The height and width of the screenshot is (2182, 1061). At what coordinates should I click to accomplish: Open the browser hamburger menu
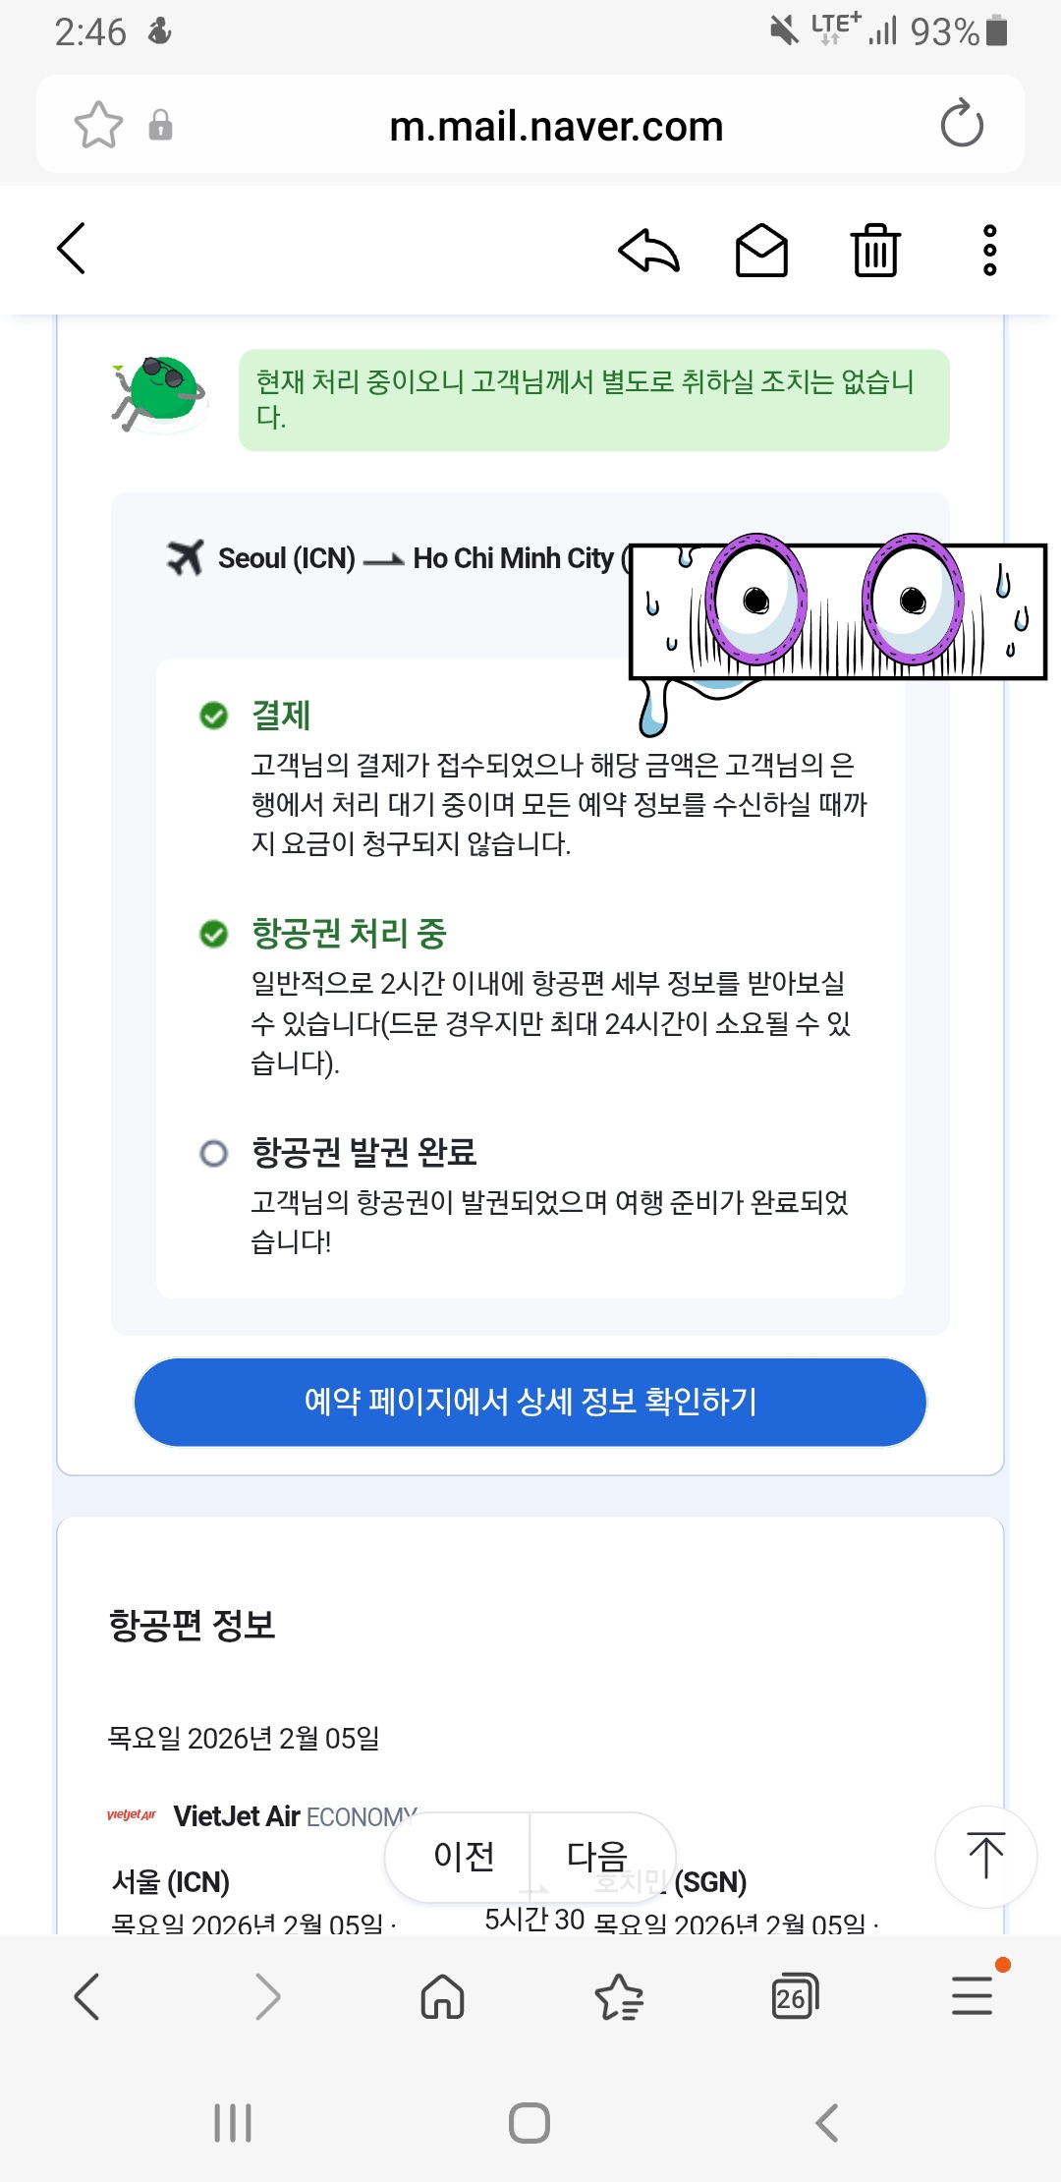(x=972, y=1996)
